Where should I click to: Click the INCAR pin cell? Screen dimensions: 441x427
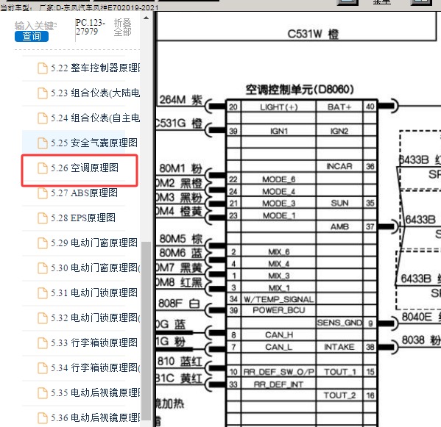point(339,167)
